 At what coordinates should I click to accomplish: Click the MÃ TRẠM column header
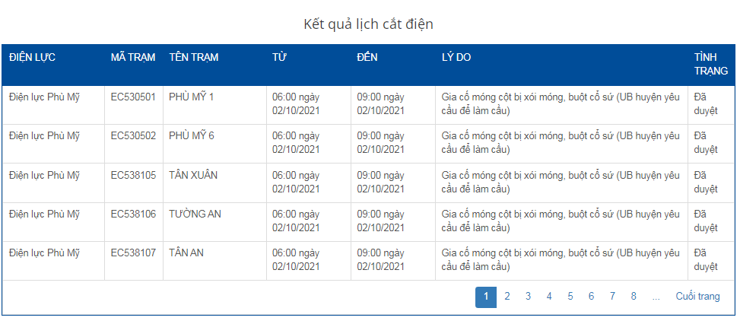[132, 57]
